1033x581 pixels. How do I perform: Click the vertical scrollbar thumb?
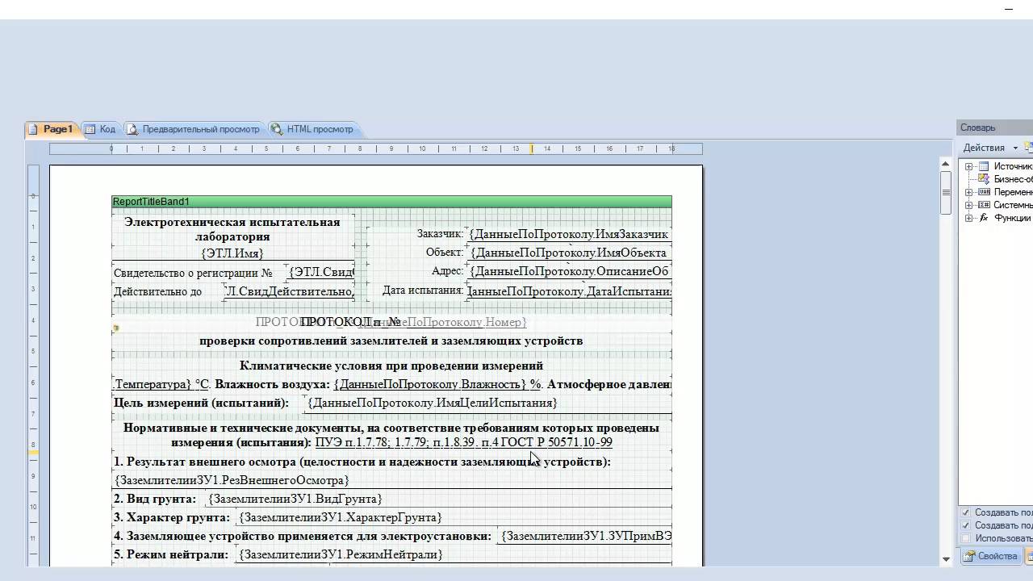point(946,193)
